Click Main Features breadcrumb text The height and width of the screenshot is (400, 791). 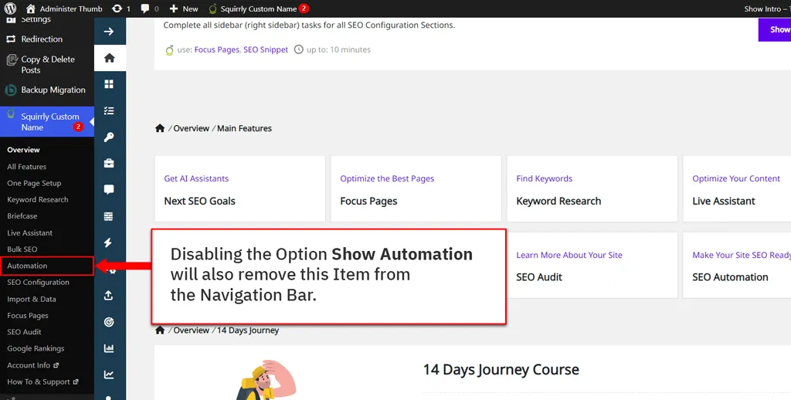244,128
